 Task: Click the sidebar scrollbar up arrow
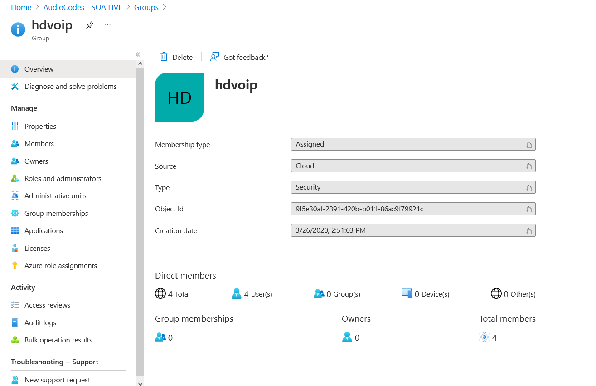tap(140, 64)
